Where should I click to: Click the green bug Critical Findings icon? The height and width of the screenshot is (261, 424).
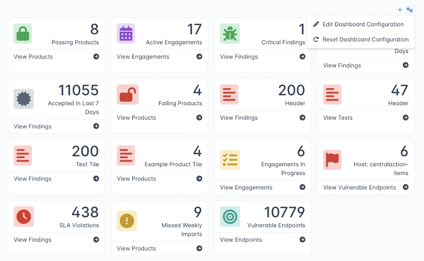230,33
